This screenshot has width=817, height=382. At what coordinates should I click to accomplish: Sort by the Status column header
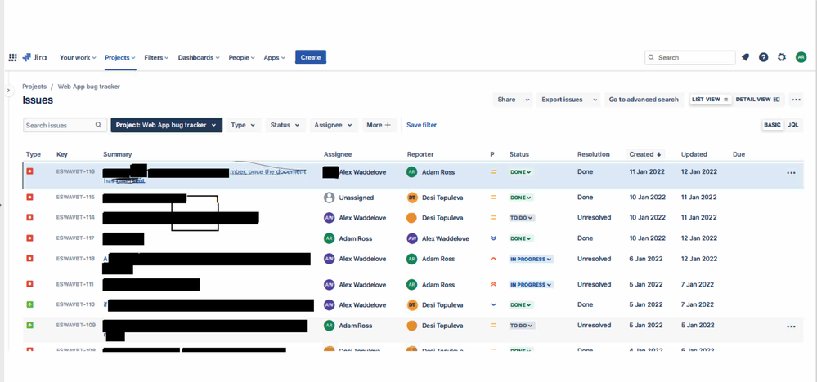coord(519,154)
